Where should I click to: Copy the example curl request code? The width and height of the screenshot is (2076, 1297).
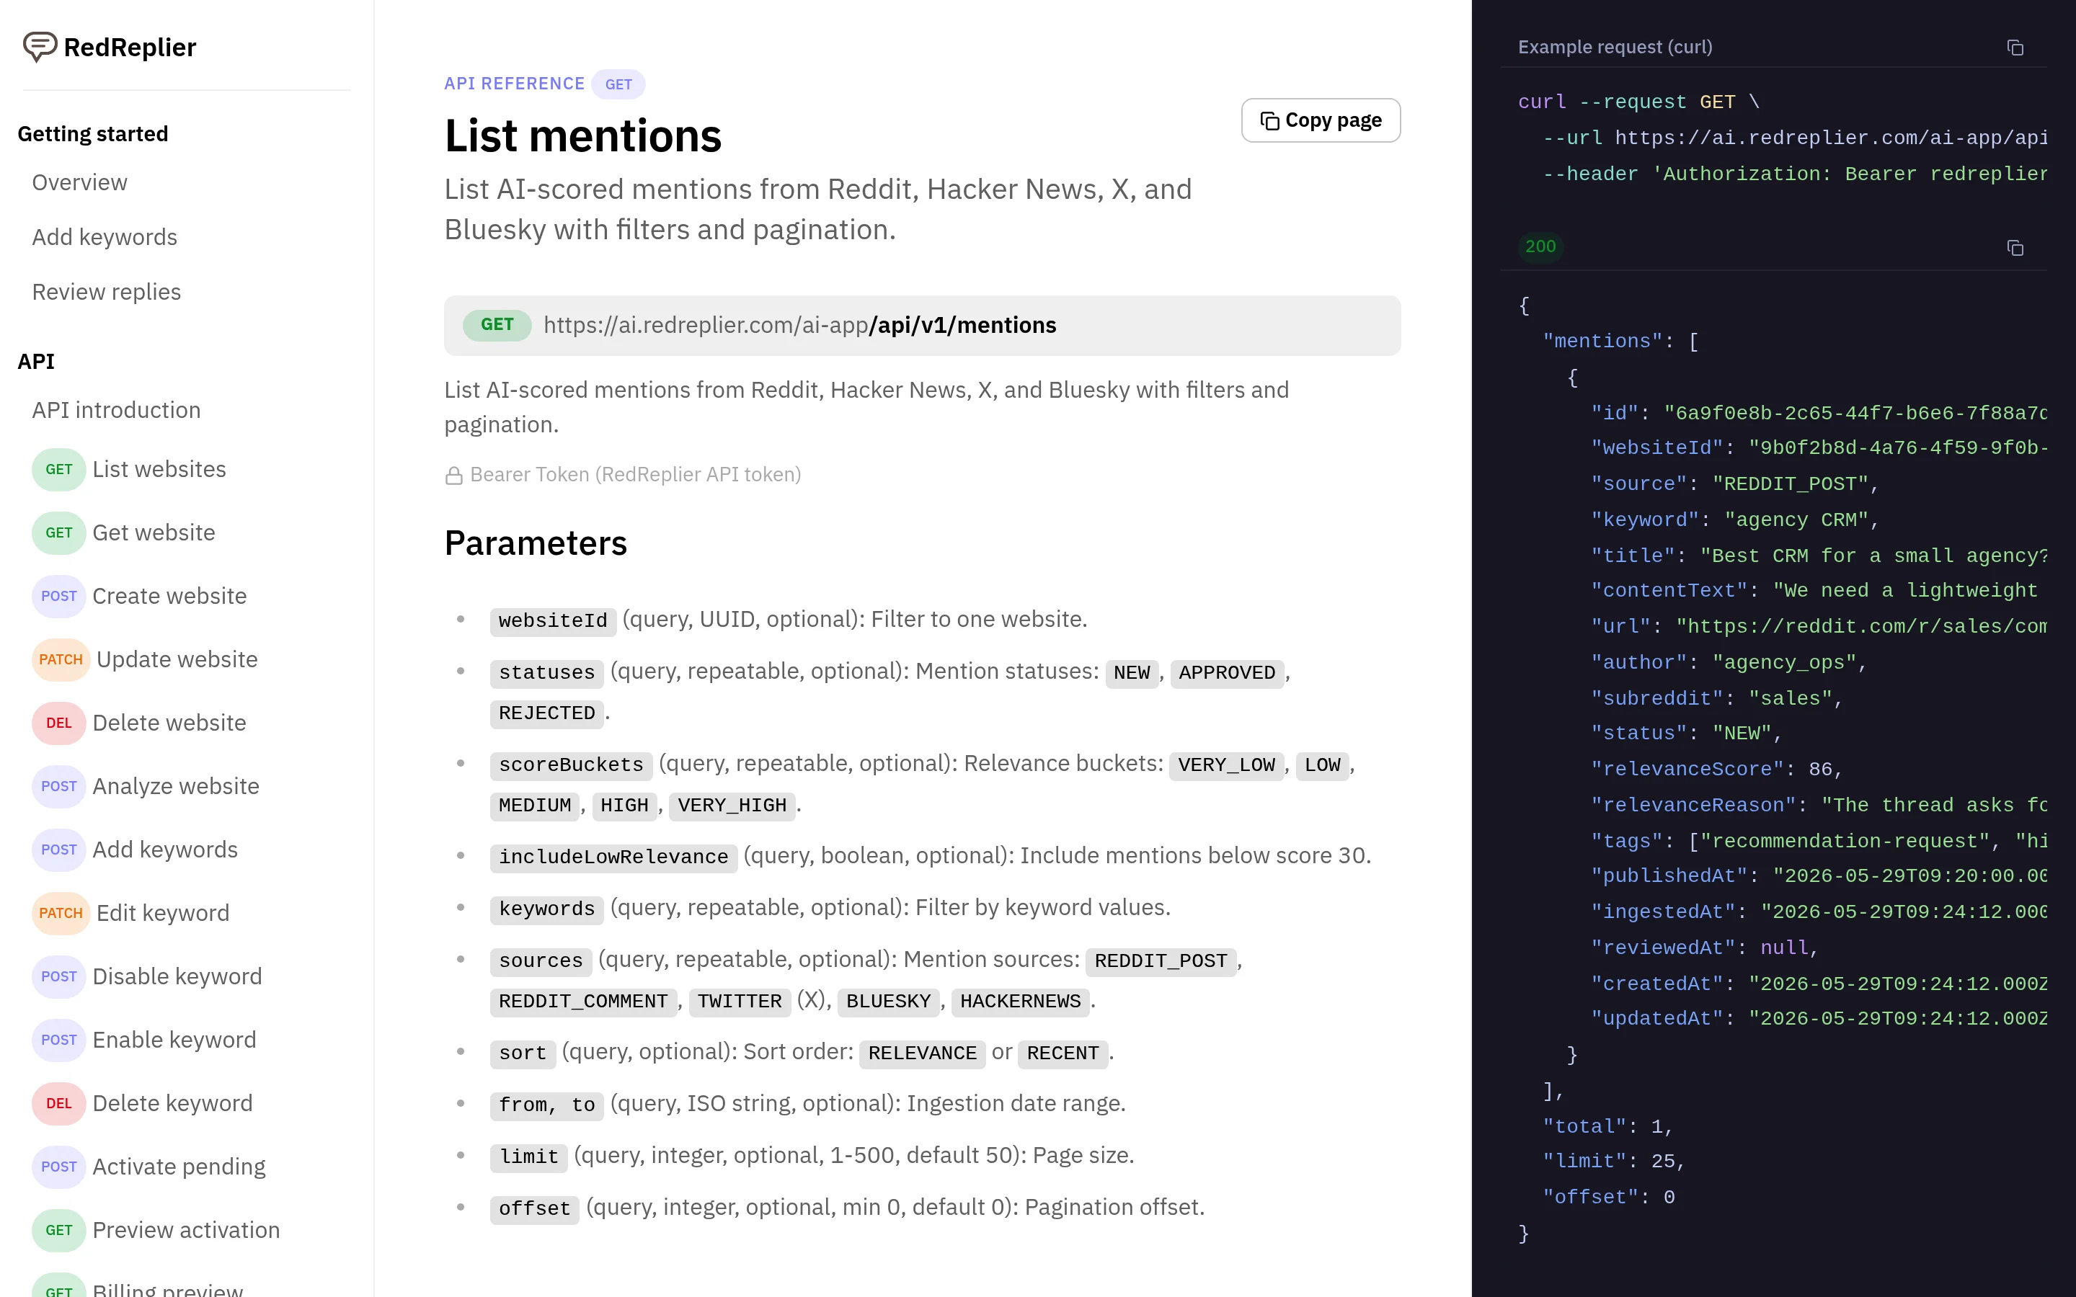coord(2014,47)
